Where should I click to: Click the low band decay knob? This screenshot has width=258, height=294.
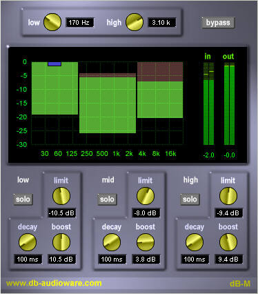28,242
